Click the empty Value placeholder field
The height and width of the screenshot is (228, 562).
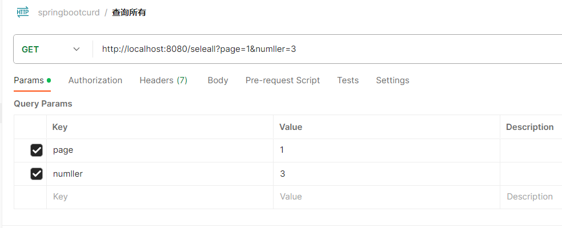pyautogui.click(x=386, y=197)
